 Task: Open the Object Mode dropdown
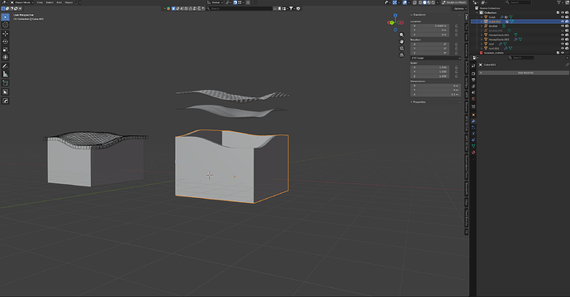(21, 2)
